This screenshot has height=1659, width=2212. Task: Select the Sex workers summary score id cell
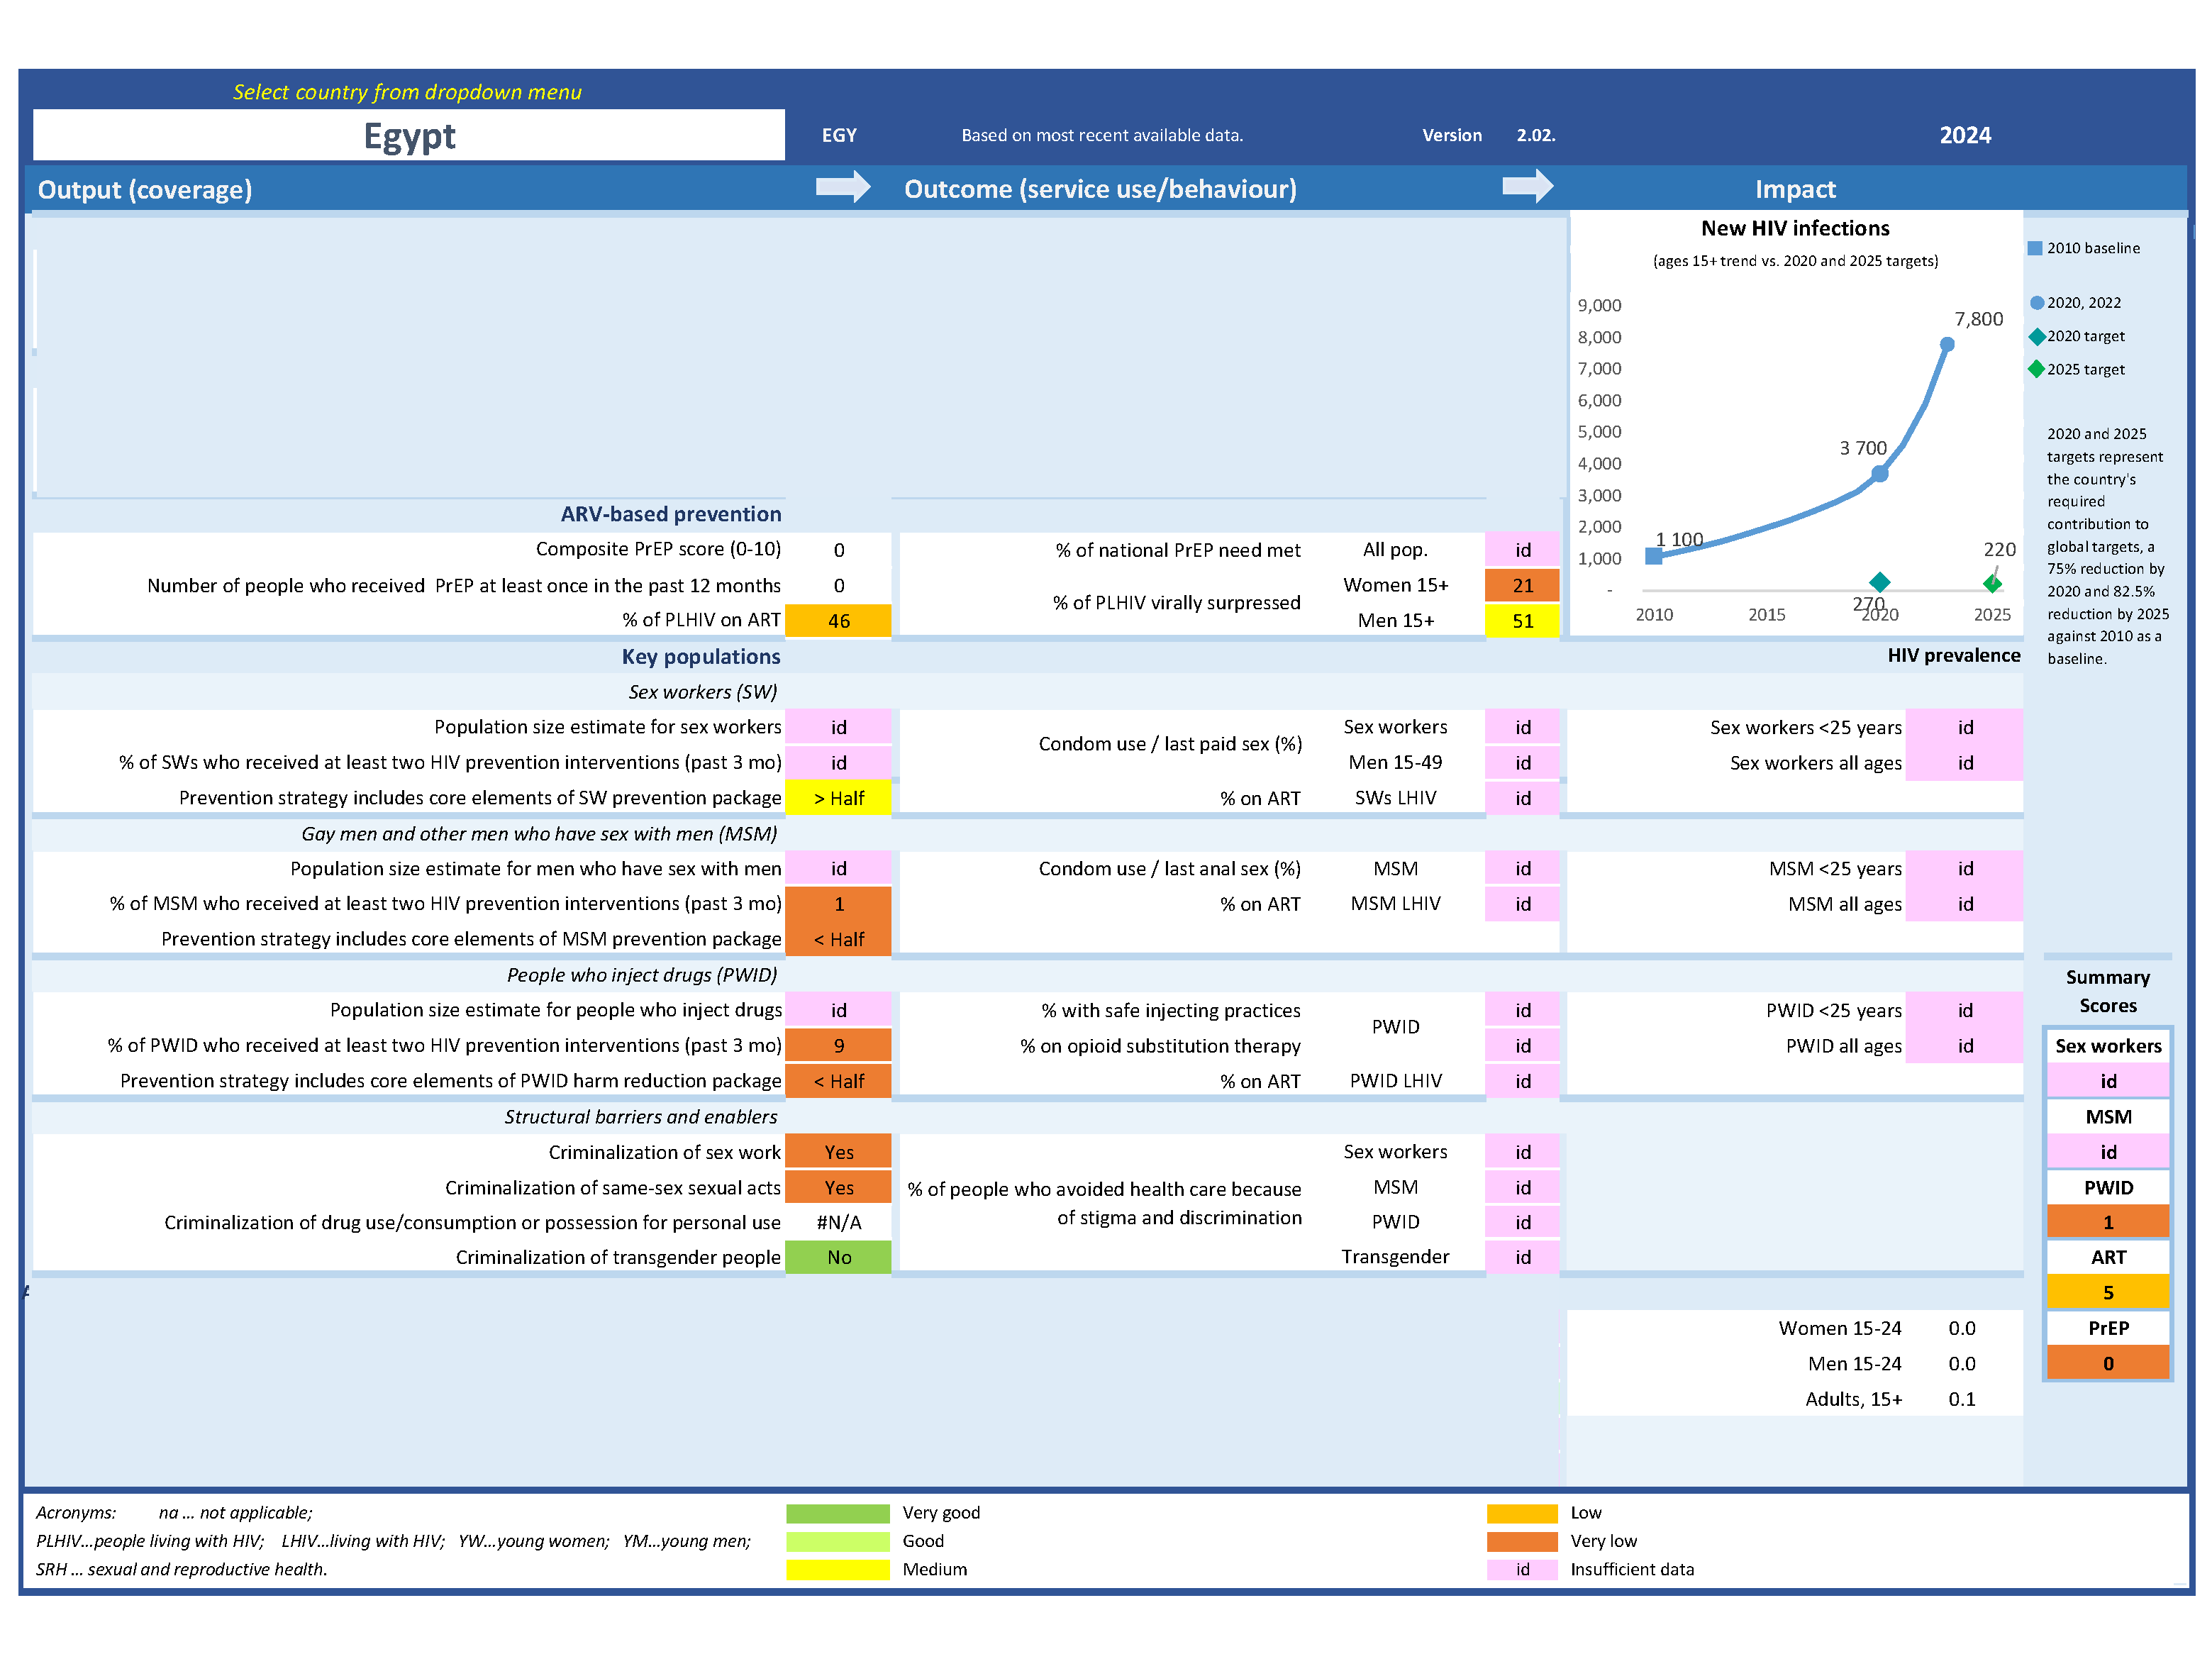click(x=2108, y=1081)
